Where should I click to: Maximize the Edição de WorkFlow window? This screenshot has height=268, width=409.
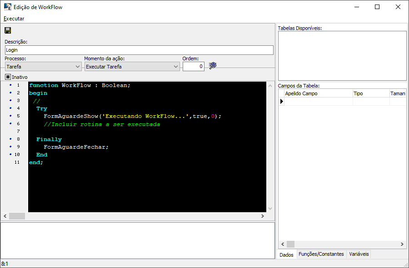tap(377, 7)
